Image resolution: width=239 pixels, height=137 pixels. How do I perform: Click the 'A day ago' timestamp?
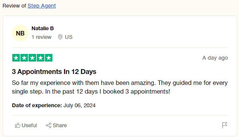(x=215, y=58)
